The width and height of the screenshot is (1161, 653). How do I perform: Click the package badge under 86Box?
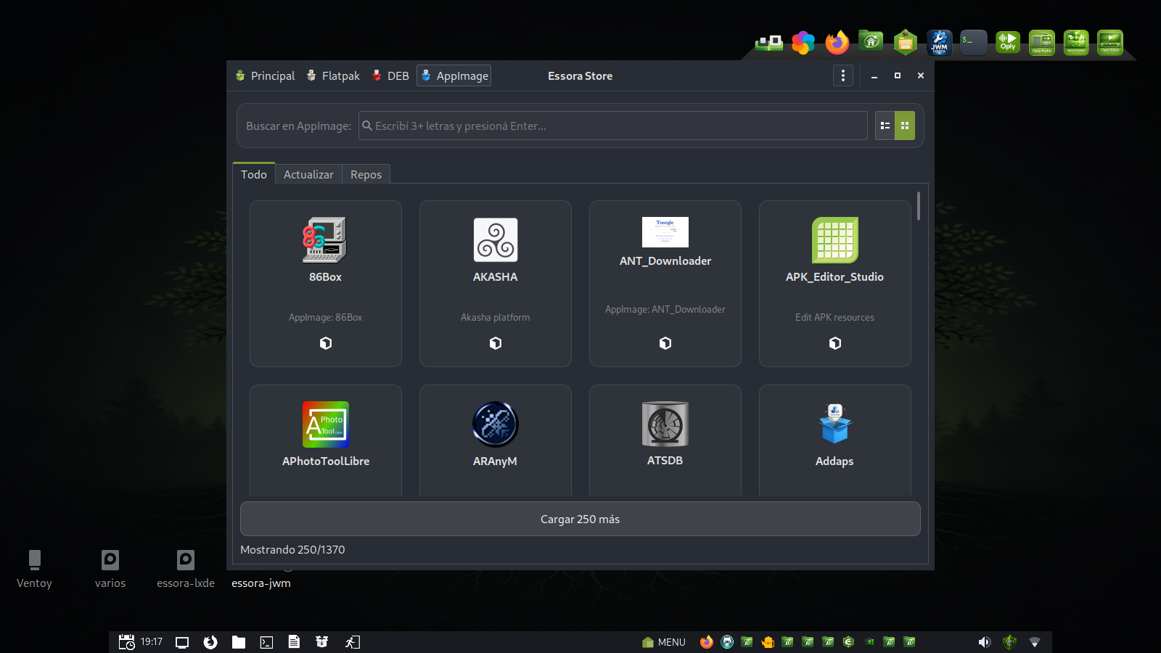pyautogui.click(x=326, y=343)
